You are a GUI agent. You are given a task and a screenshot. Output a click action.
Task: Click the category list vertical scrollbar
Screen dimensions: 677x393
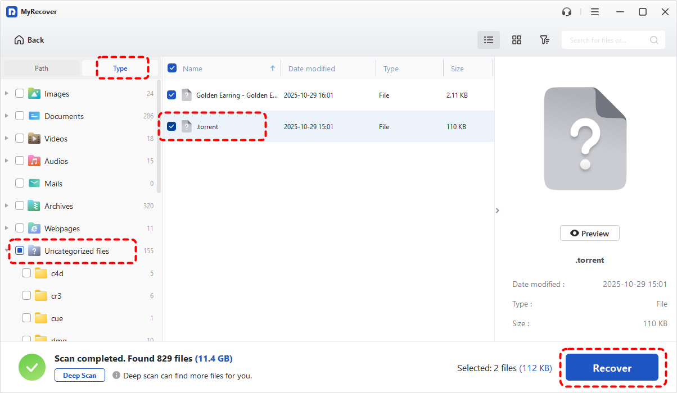[159, 135]
